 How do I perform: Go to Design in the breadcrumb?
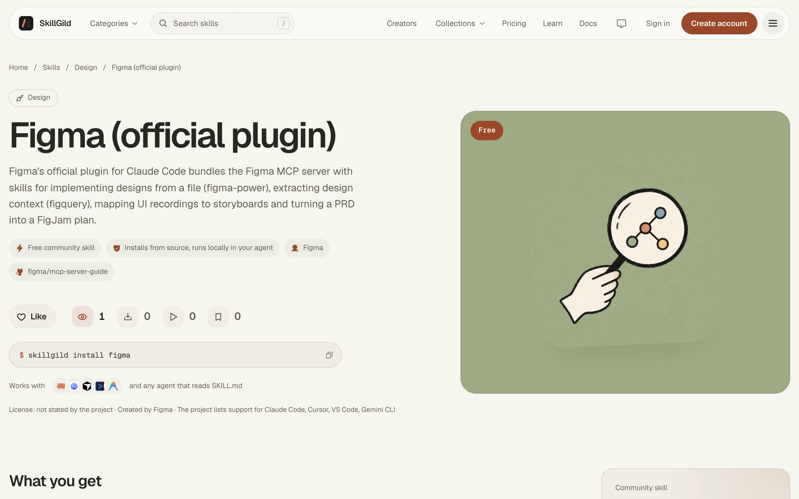coord(86,68)
